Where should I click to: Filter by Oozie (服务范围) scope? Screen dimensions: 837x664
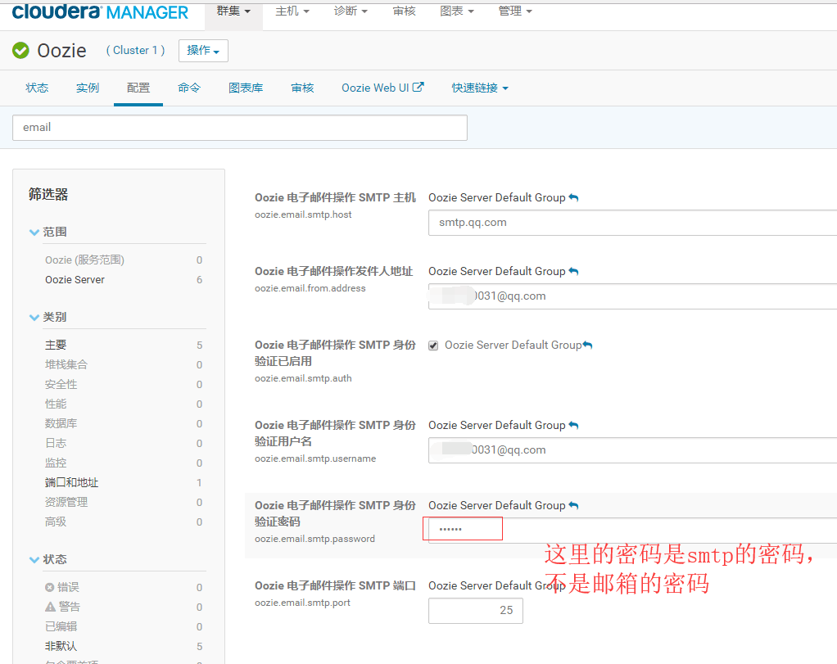(84, 260)
